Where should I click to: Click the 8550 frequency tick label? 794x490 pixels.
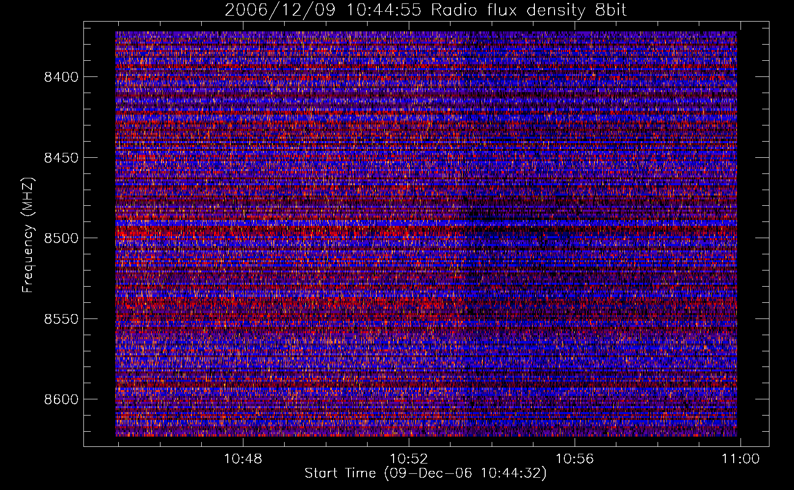click(61, 319)
